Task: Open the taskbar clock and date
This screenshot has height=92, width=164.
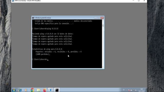Action: tap(141, 90)
